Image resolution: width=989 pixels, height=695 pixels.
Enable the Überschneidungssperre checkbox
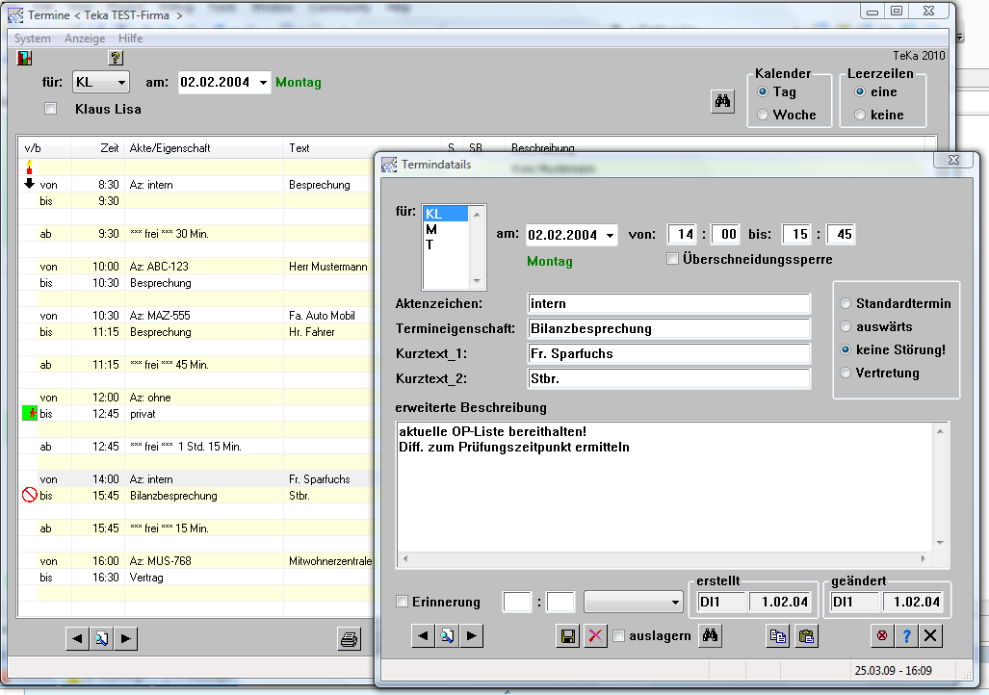click(672, 259)
